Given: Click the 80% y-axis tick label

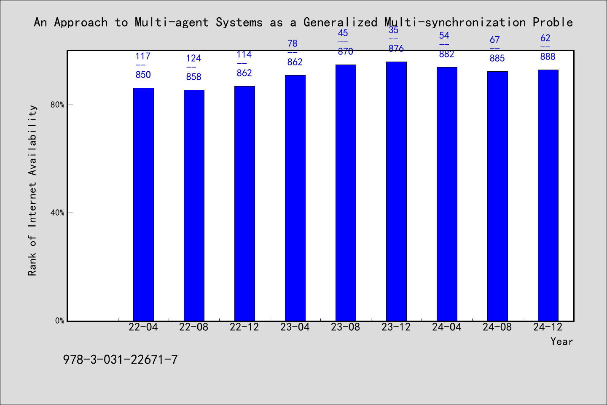Looking at the screenshot, I should click(x=57, y=105).
